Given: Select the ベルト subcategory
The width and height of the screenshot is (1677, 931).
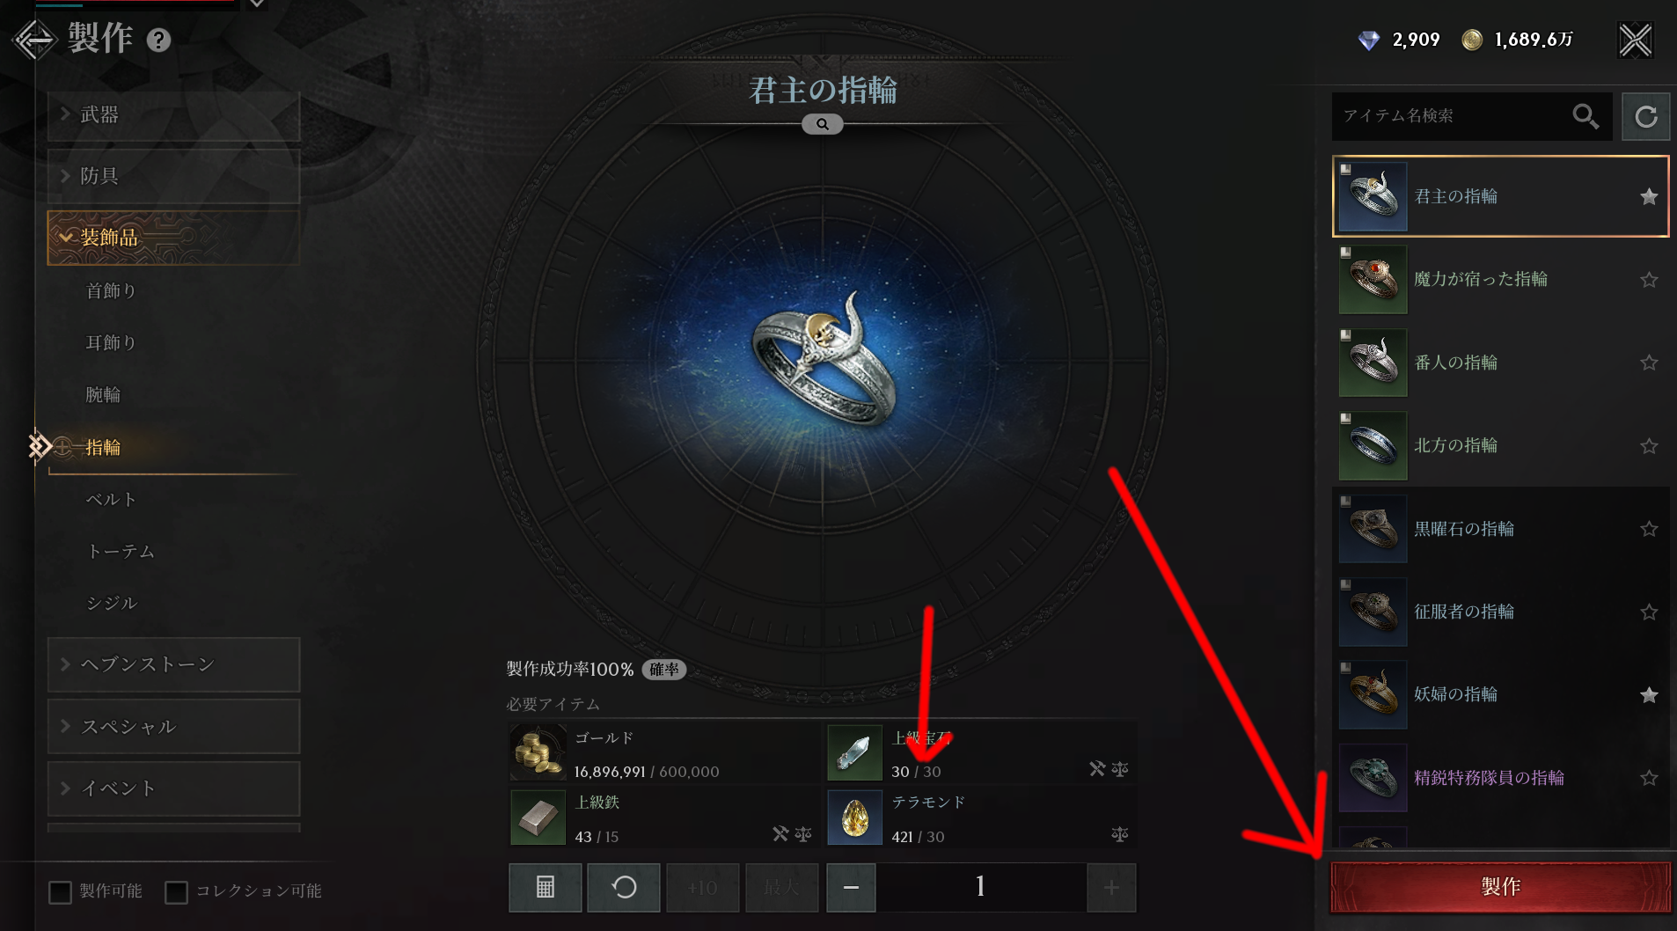Looking at the screenshot, I should 111,500.
